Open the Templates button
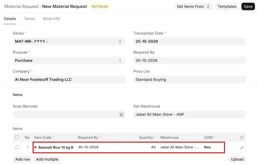 (227, 7)
